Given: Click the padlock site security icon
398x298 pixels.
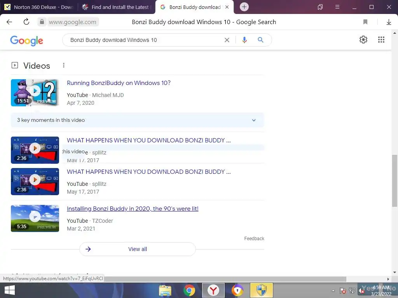Looking at the screenshot, I should 42,22.
